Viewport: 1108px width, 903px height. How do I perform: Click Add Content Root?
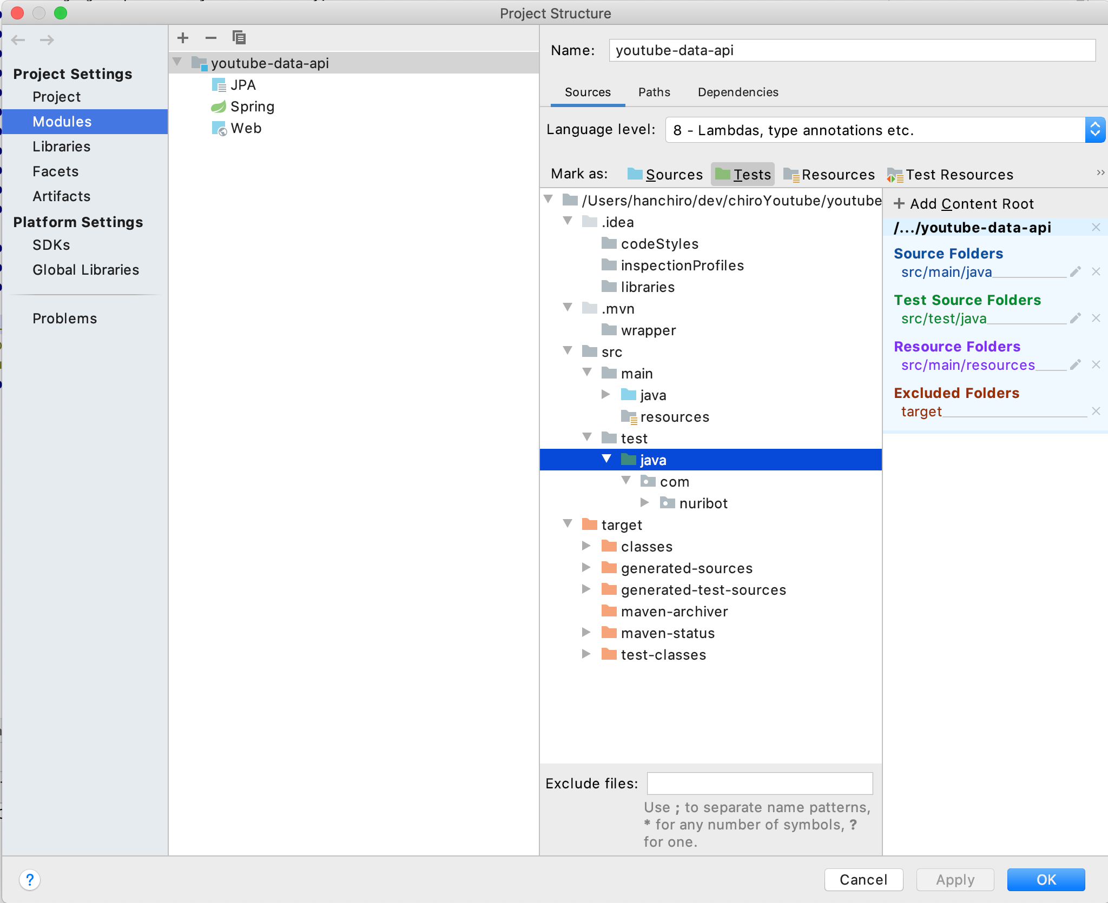point(964,204)
